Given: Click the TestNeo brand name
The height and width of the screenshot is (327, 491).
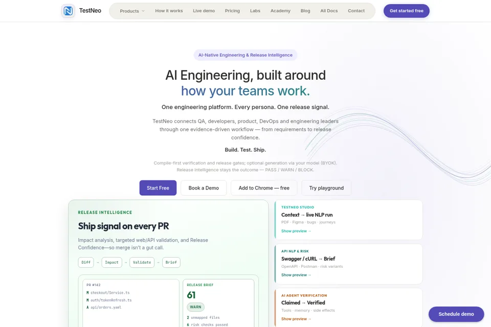Looking at the screenshot, I should tap(90, 11).
